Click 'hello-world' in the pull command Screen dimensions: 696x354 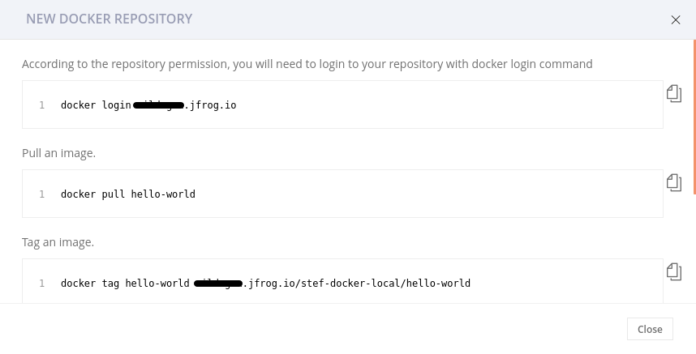163,194
